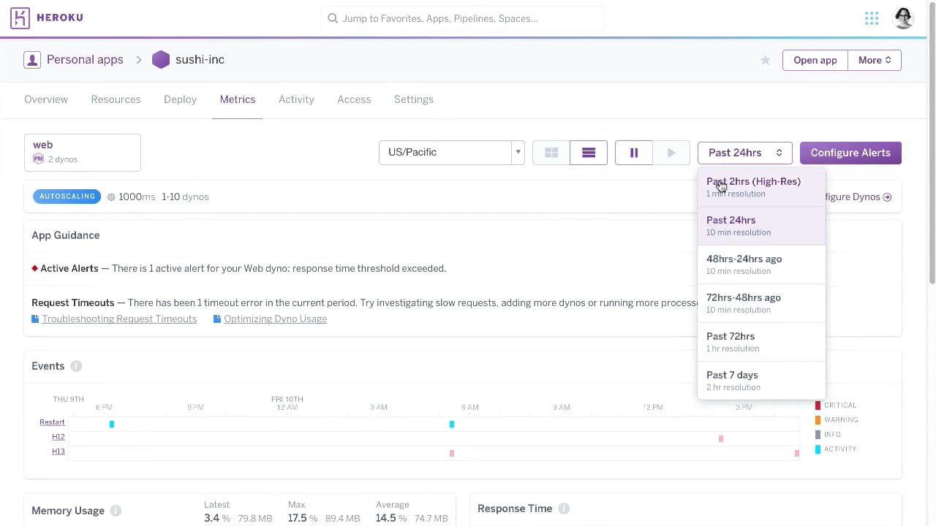The width and height of the screenshot is (936, 526).
Task: Open Optimizing Dyno Usage link
Action: pyautogui.click(x=275, y=319)
